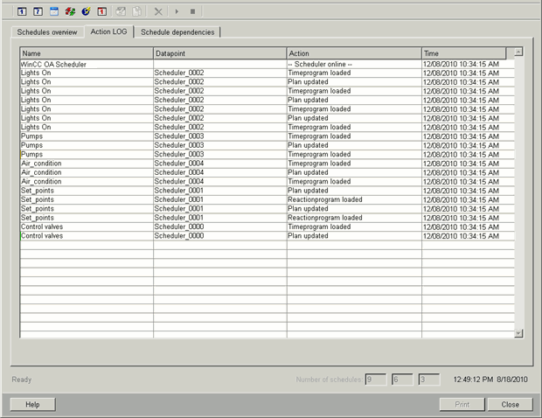Viewport: 542px width, 418px height.
Task: Click the log table scrollbar down arrow
Action: coord(518,333)
